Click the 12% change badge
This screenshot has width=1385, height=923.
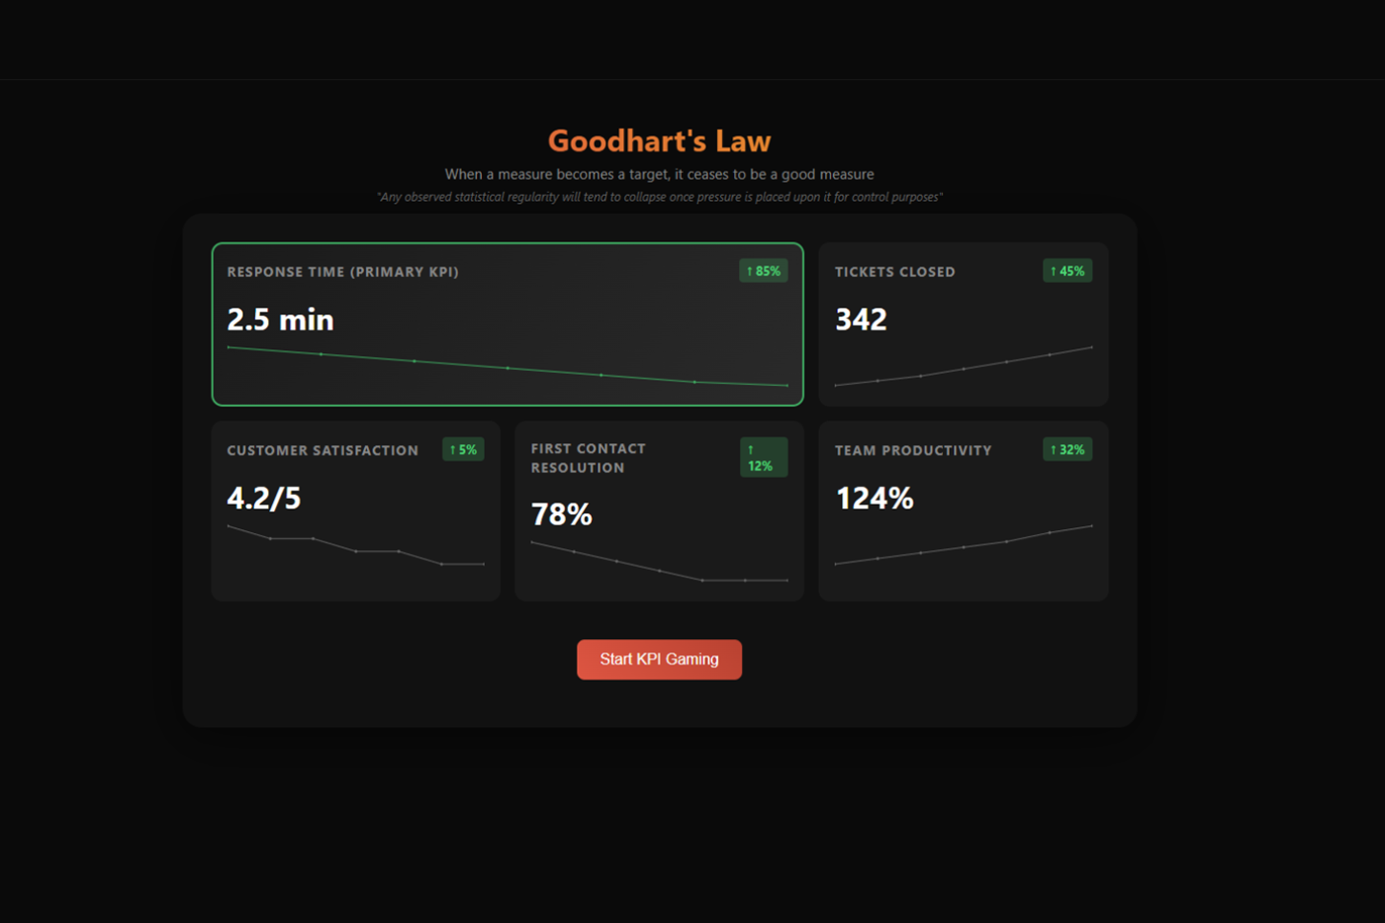click(764, 457)
